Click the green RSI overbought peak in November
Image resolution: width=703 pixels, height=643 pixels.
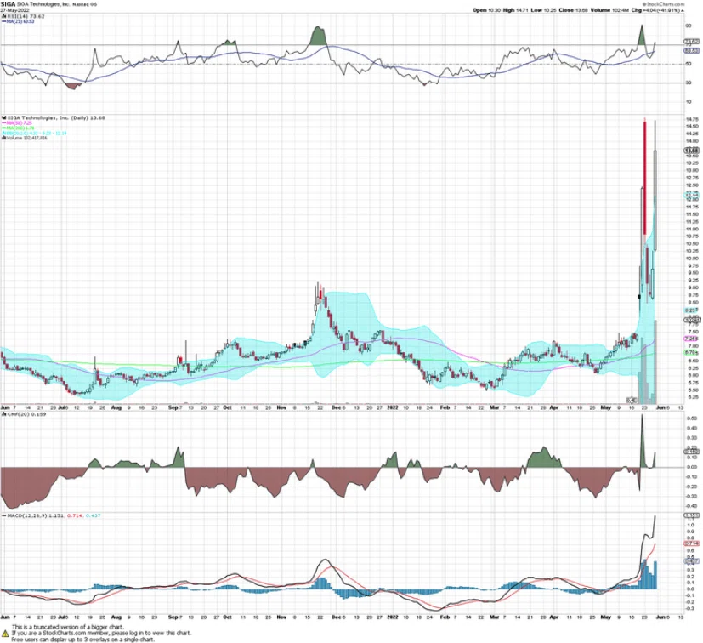click(318, 36)
